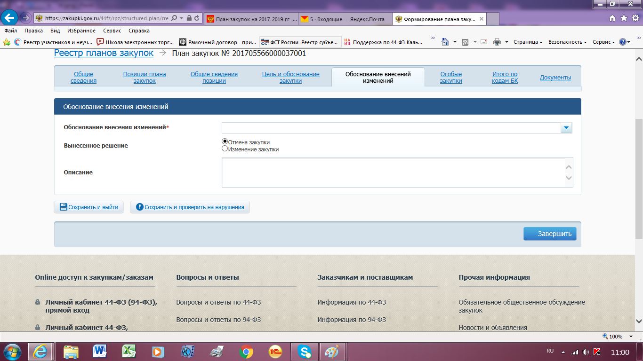Open the 'Избранное' menu
643x361 pixels.
[x=81, y=31]
